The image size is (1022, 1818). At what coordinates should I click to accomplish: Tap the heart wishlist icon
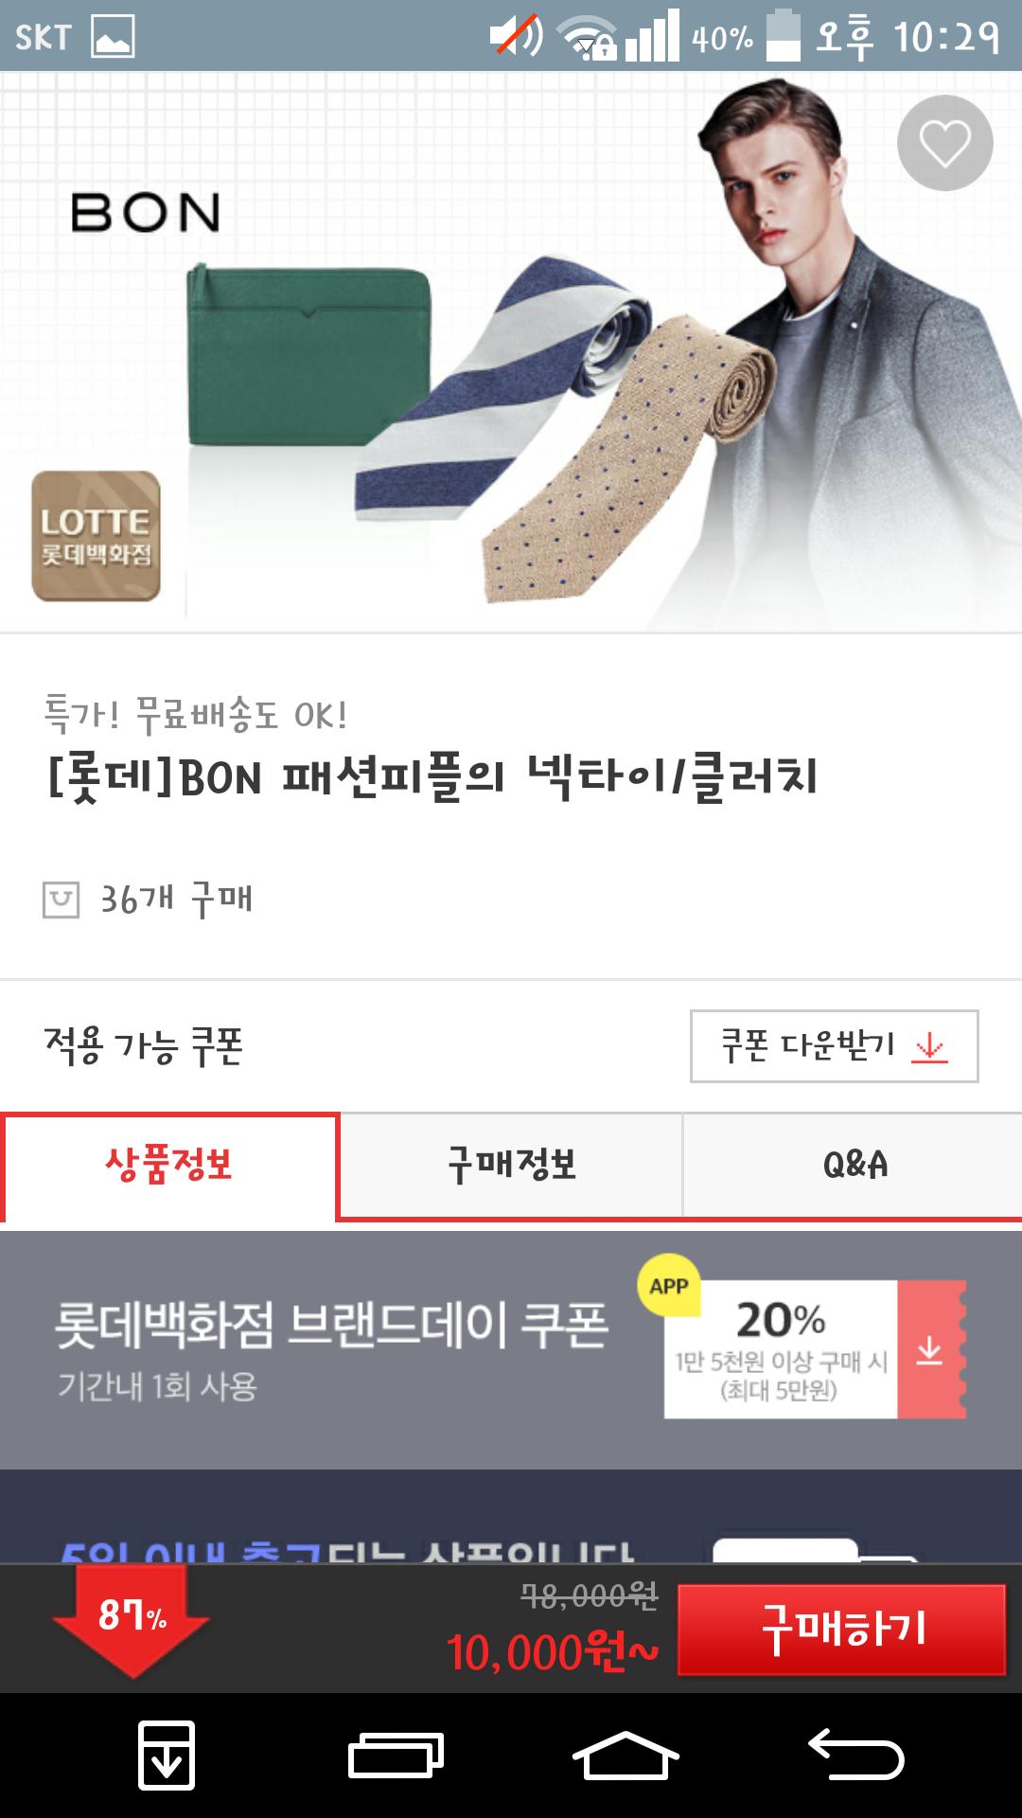944,143
